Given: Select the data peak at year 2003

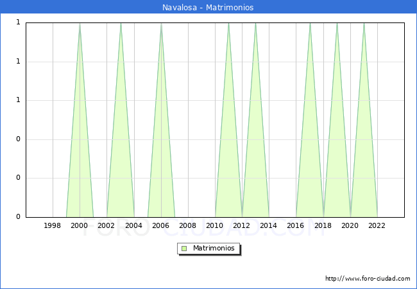Looking at the screenshot, I should point(121,24).
